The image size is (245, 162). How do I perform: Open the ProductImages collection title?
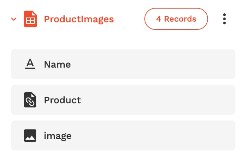click(x=79, y=19)
